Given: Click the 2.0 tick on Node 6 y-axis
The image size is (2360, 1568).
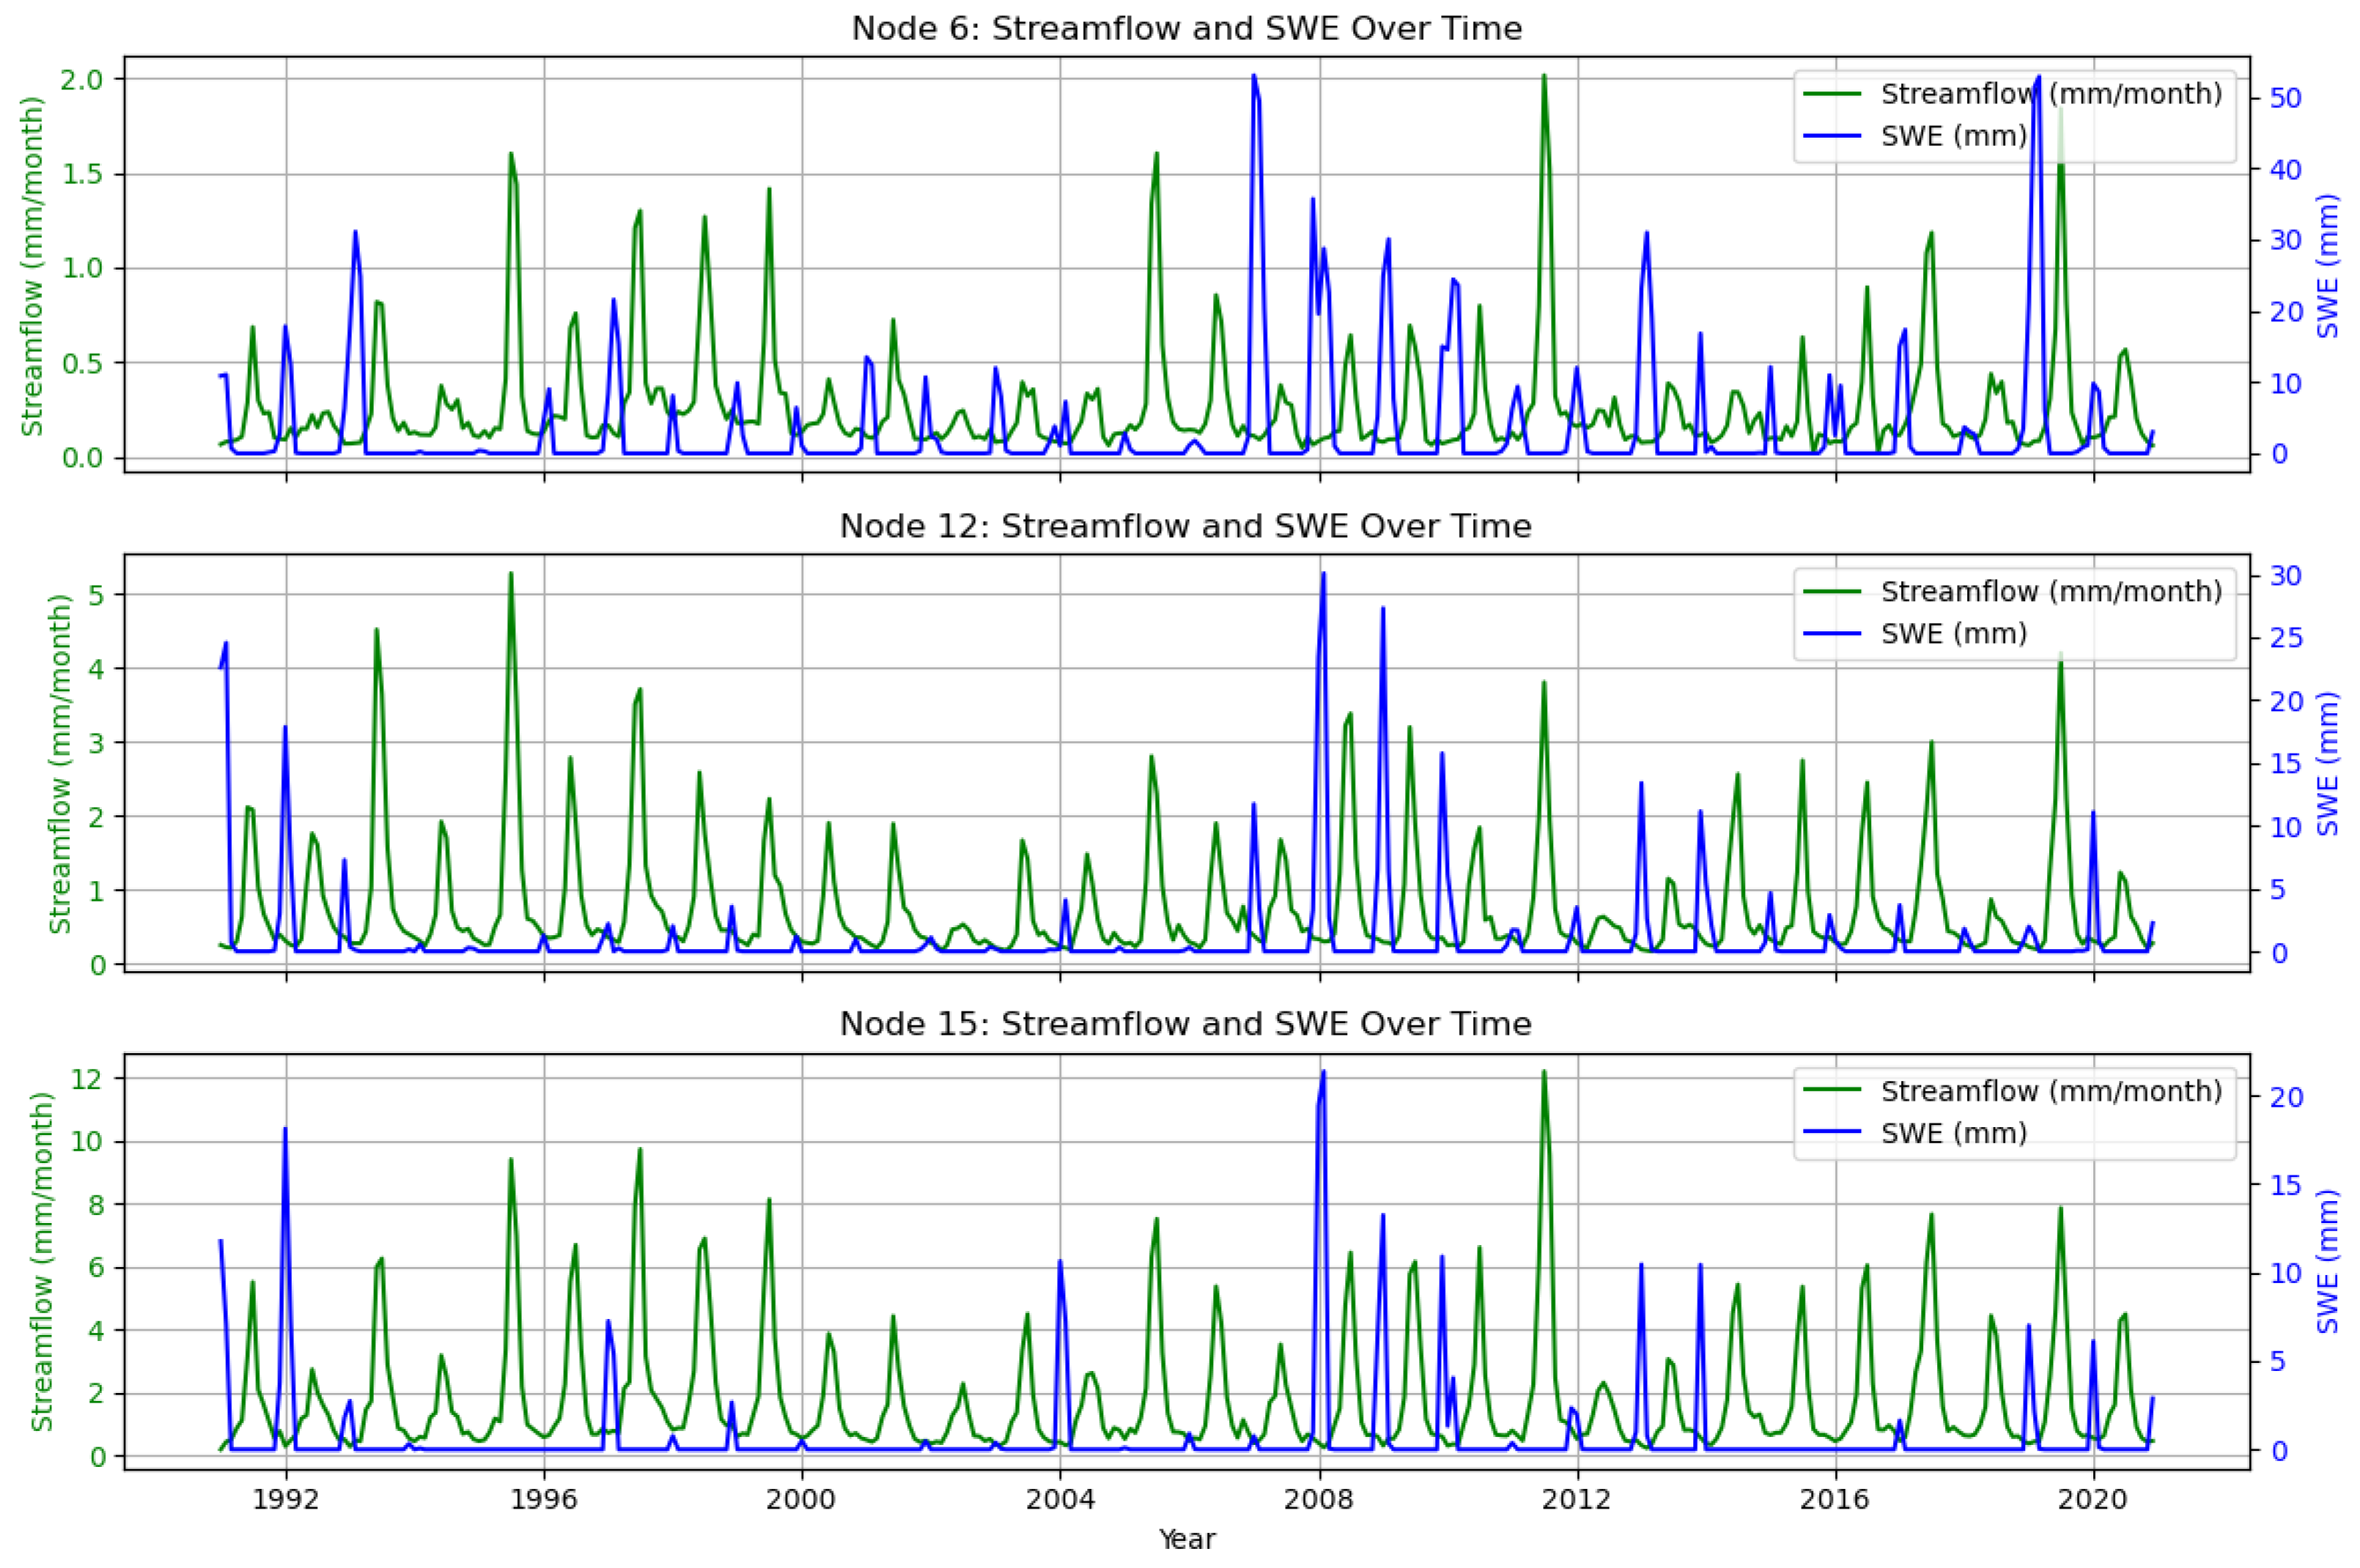Looking at the screenshot, I should (82, 79).
